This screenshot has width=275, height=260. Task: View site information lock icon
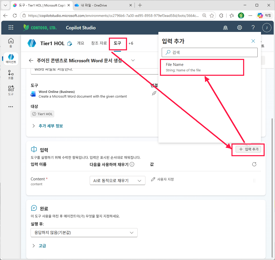pyautogui.click(x=24, y=16)
